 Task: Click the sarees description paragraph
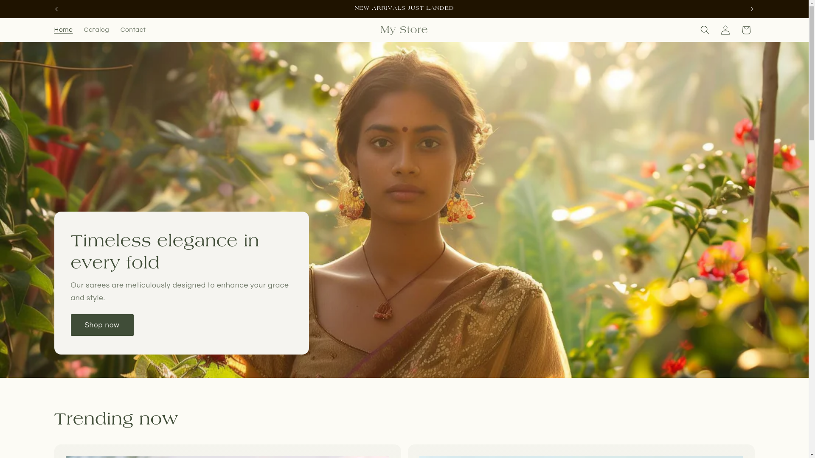(180, 292)
